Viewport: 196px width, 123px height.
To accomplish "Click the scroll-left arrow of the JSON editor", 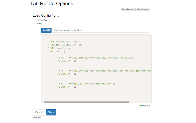I will click(42, 101).
